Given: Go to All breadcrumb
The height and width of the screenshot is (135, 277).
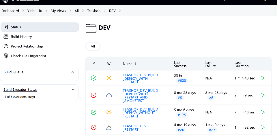Looking at the screenshot, I should [x=77, y=11].
